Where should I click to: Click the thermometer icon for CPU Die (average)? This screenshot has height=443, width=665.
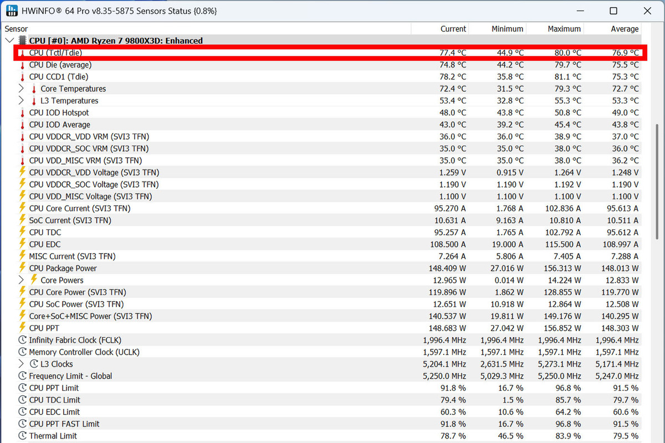23,65
